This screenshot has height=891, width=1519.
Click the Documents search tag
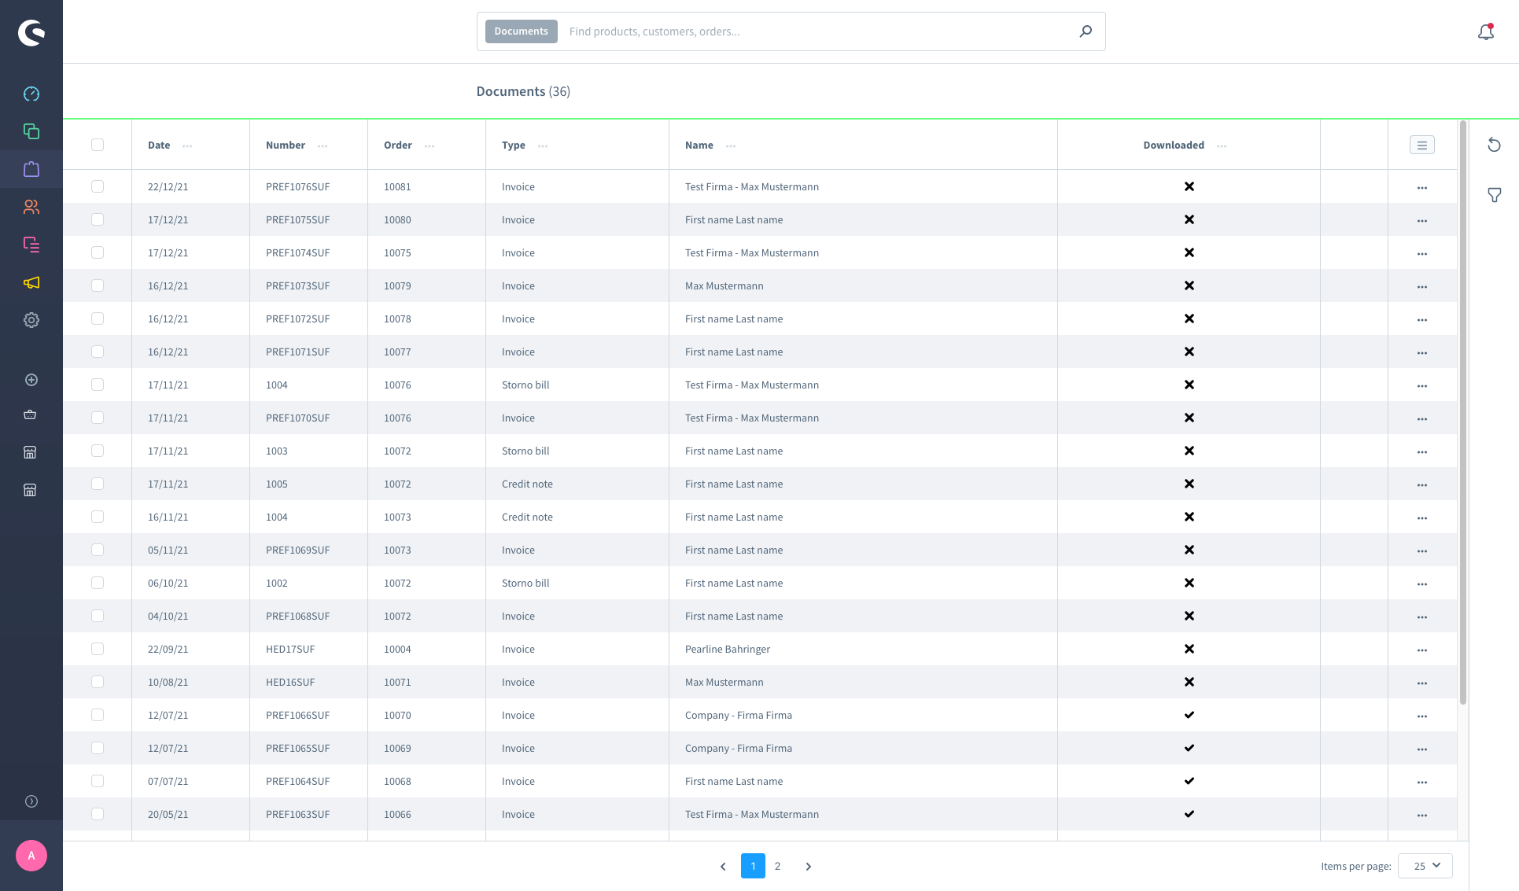click(x=521, y=31)
